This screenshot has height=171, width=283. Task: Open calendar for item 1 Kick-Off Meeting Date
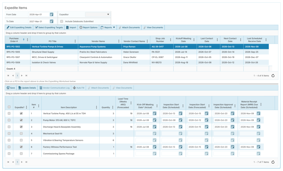coord(155,114)
